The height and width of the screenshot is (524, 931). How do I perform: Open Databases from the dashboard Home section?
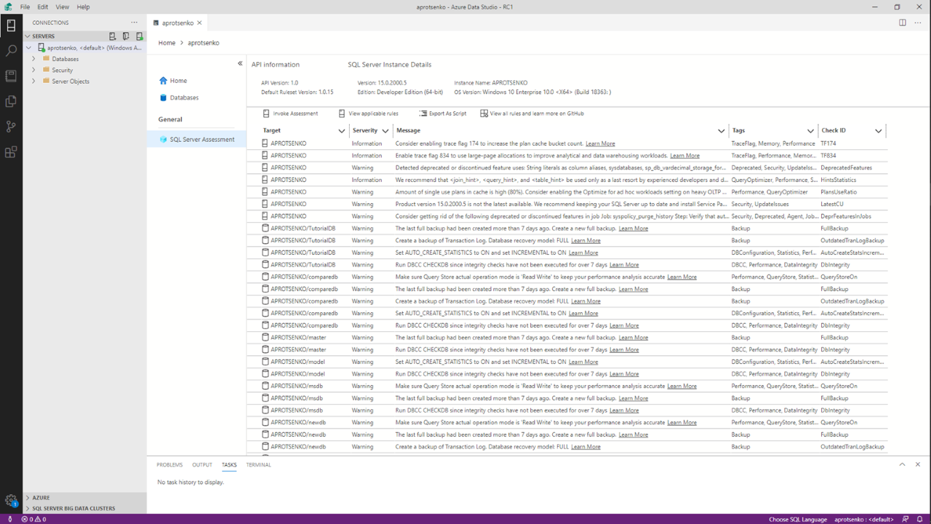click(184, 97)
